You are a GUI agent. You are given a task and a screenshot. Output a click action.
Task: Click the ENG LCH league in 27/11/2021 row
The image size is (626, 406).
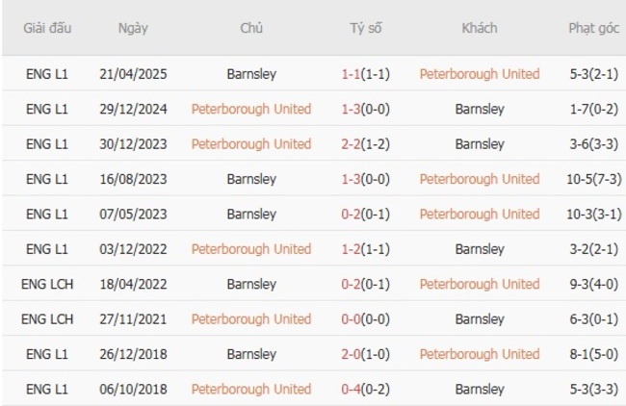point(46,318)
